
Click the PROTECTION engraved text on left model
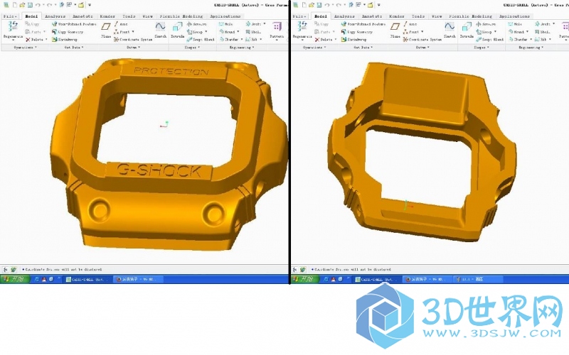171,71
